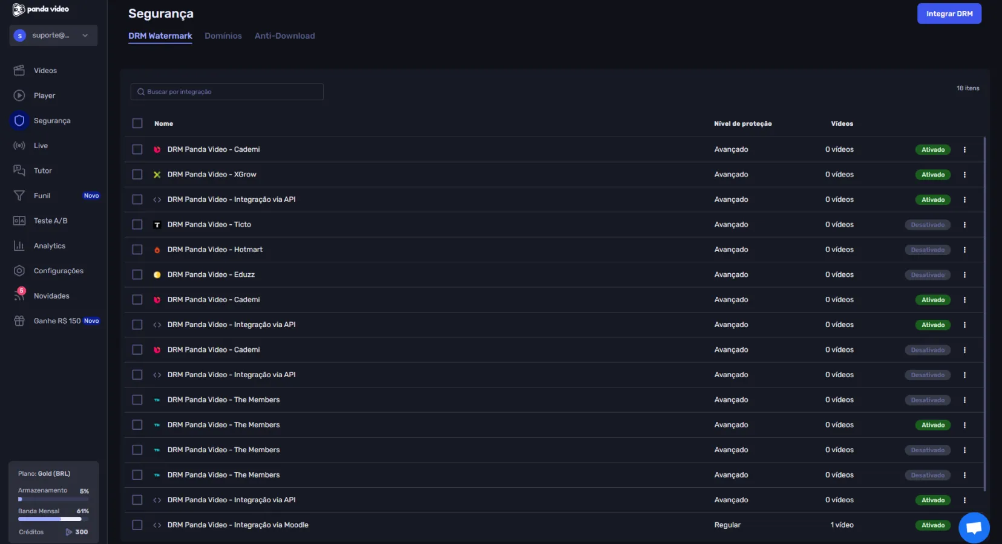This screenshot has height=544, width=1002.
Task: Check the XGrow row checkbox
Action: (137, 175)
